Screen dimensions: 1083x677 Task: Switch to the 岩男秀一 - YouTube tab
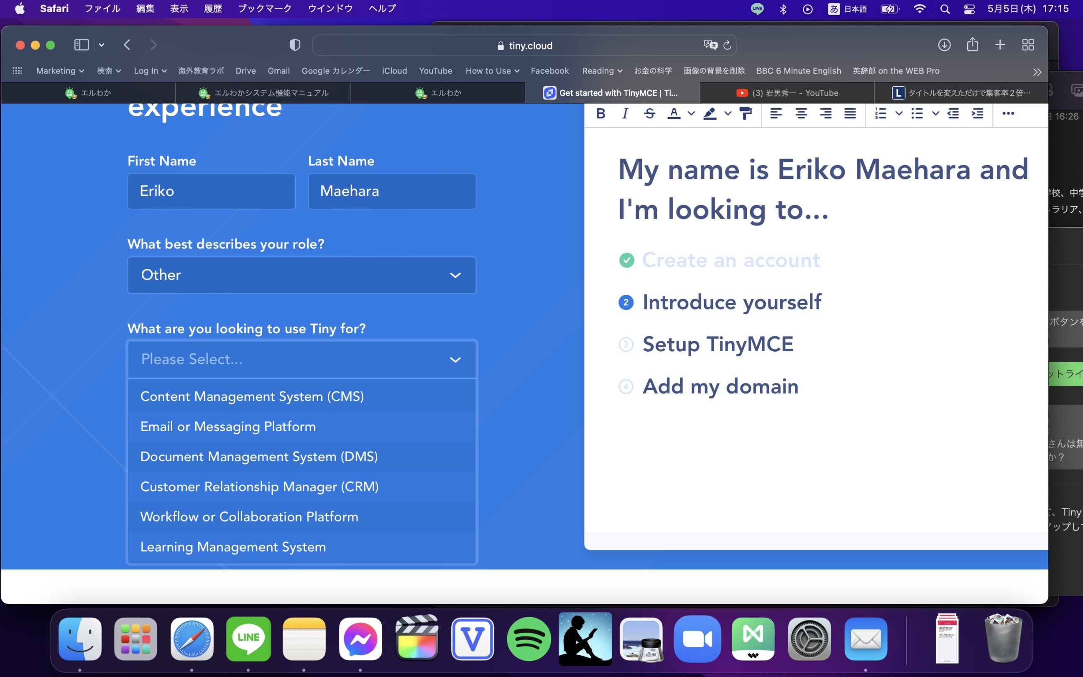(787, 93)
